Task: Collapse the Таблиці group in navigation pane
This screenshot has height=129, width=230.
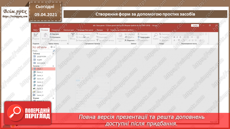Action: [x=53, y=54]
